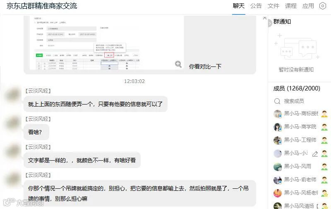Click the 群通知 heading
331x209 pixels.
[x=282, y=21]
